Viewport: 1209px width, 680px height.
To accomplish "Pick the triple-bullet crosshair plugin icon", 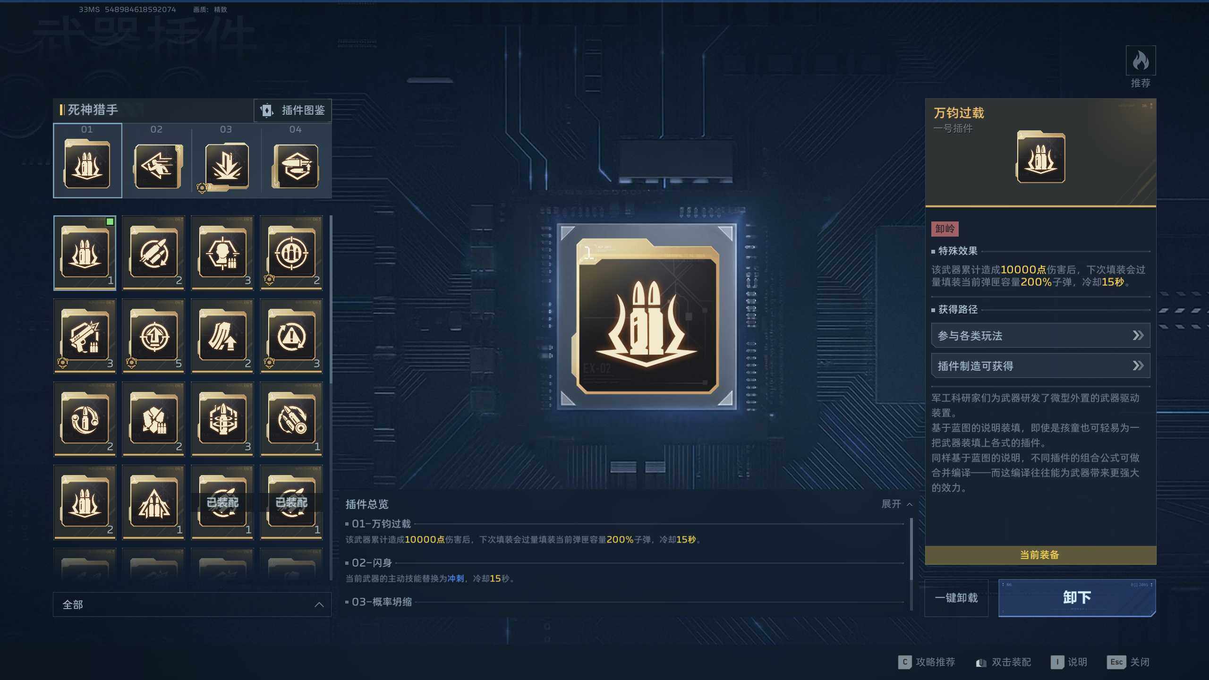I will click(291, 253).
